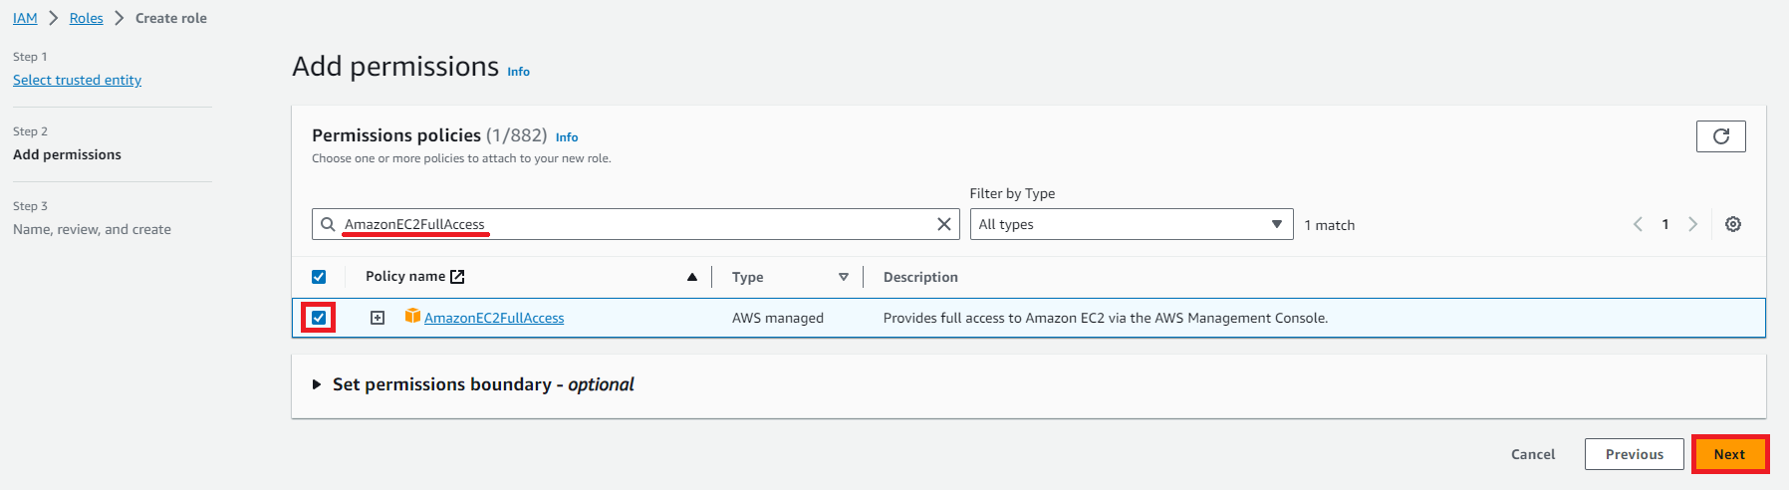Open the AmazonEC2FullAccess policy link
Image resolution: width=1789 pixels, height=490 pixels.
494,318
